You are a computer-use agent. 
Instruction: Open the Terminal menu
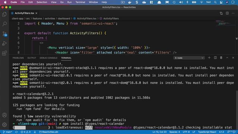click(80, 2)
